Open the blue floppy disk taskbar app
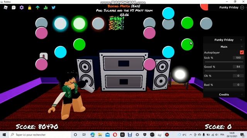 pos(130,135)
